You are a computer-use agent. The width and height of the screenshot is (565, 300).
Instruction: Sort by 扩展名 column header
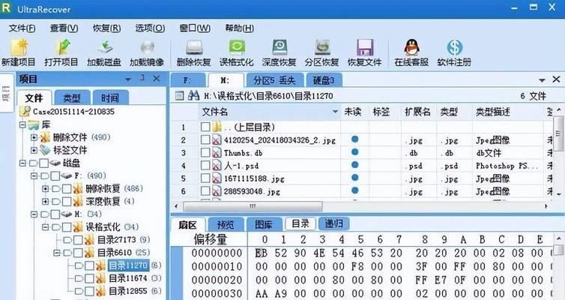point(418,112)
